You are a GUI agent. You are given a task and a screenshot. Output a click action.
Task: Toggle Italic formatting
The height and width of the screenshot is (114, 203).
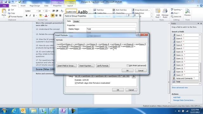pos(30,16)
